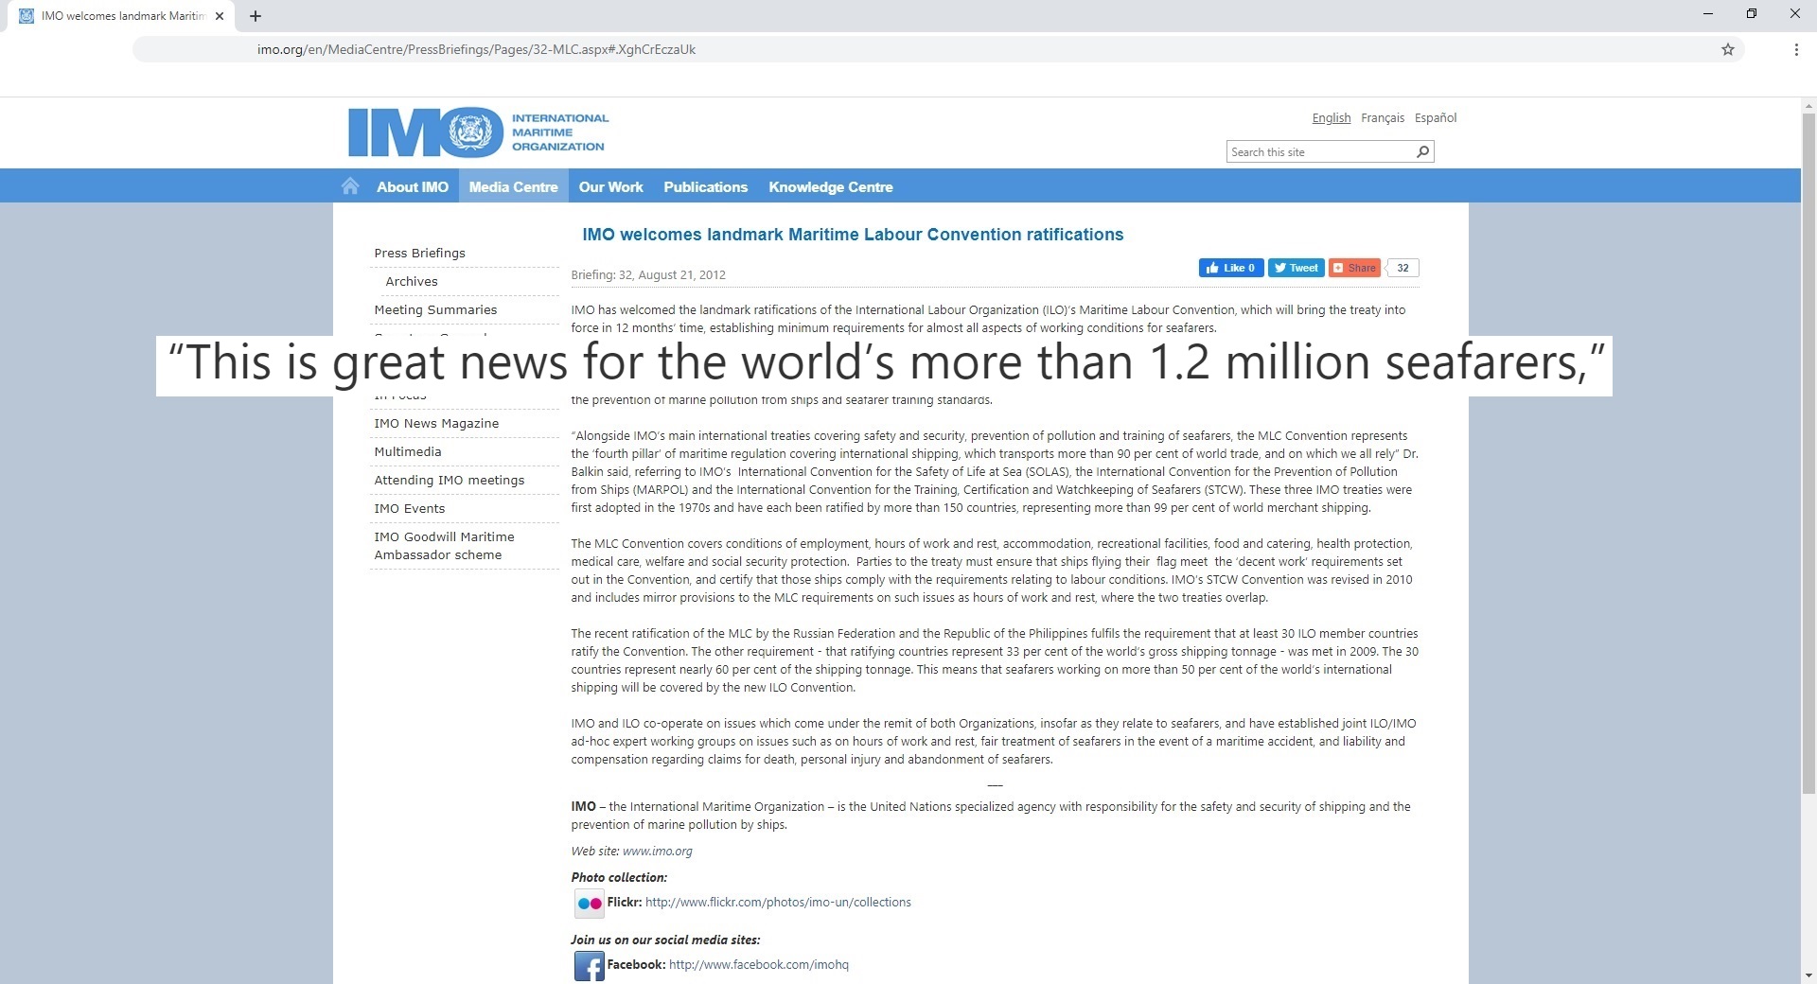
Task: Click the search magnifier icon
Action: 1422,152
